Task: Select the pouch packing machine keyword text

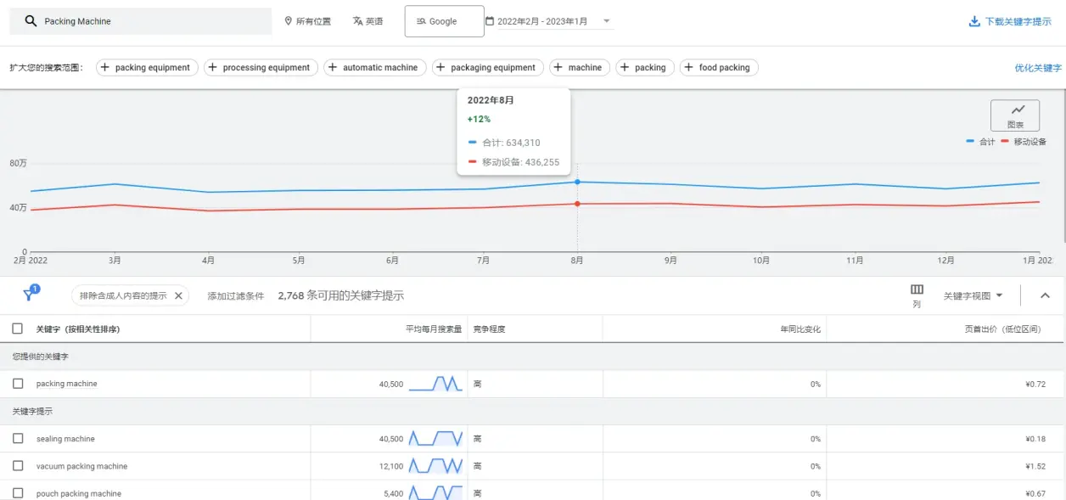Action: coord(79,493)
